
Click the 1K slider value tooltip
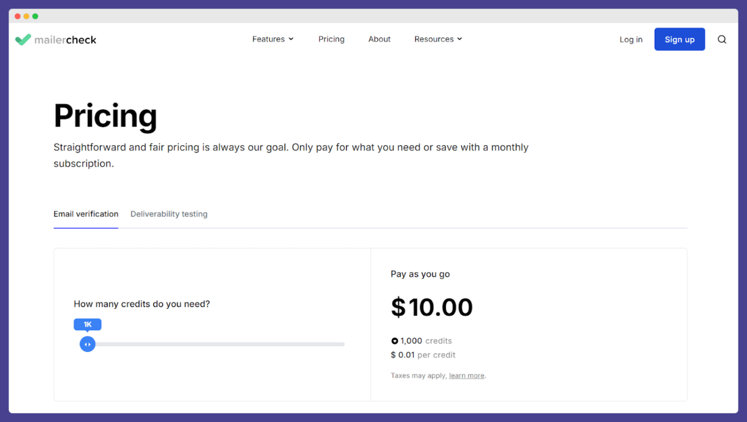click(87, 324)
